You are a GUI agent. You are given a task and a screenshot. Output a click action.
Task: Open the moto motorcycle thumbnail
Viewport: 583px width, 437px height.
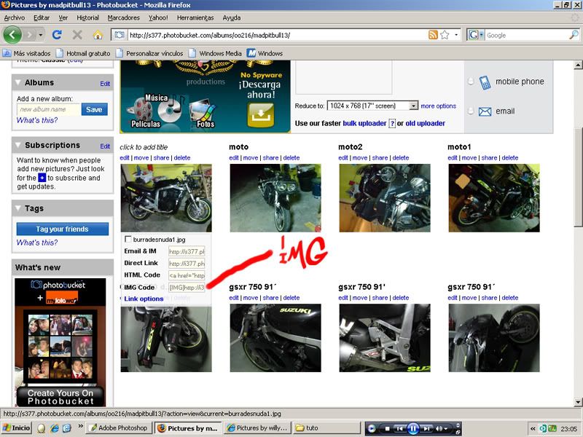[x=275, y=198]
